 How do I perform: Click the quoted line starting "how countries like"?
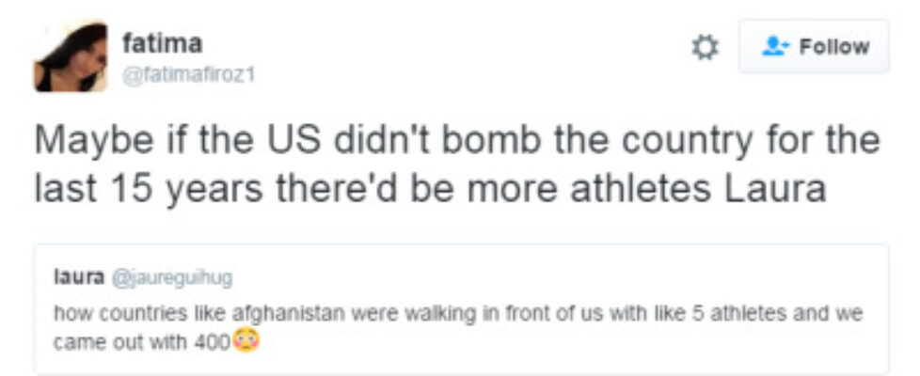458,315
